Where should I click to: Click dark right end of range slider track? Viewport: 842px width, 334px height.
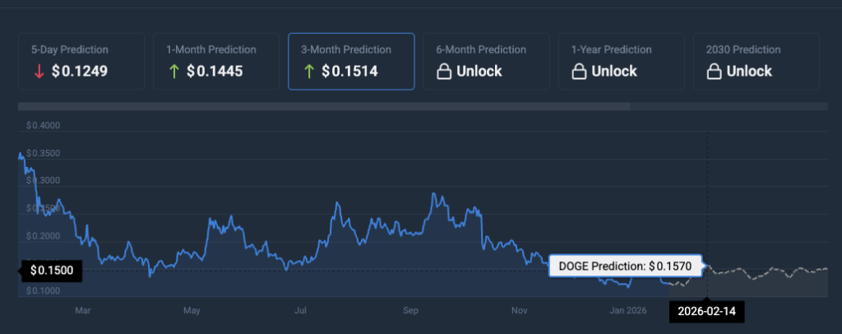coord(729,106)
